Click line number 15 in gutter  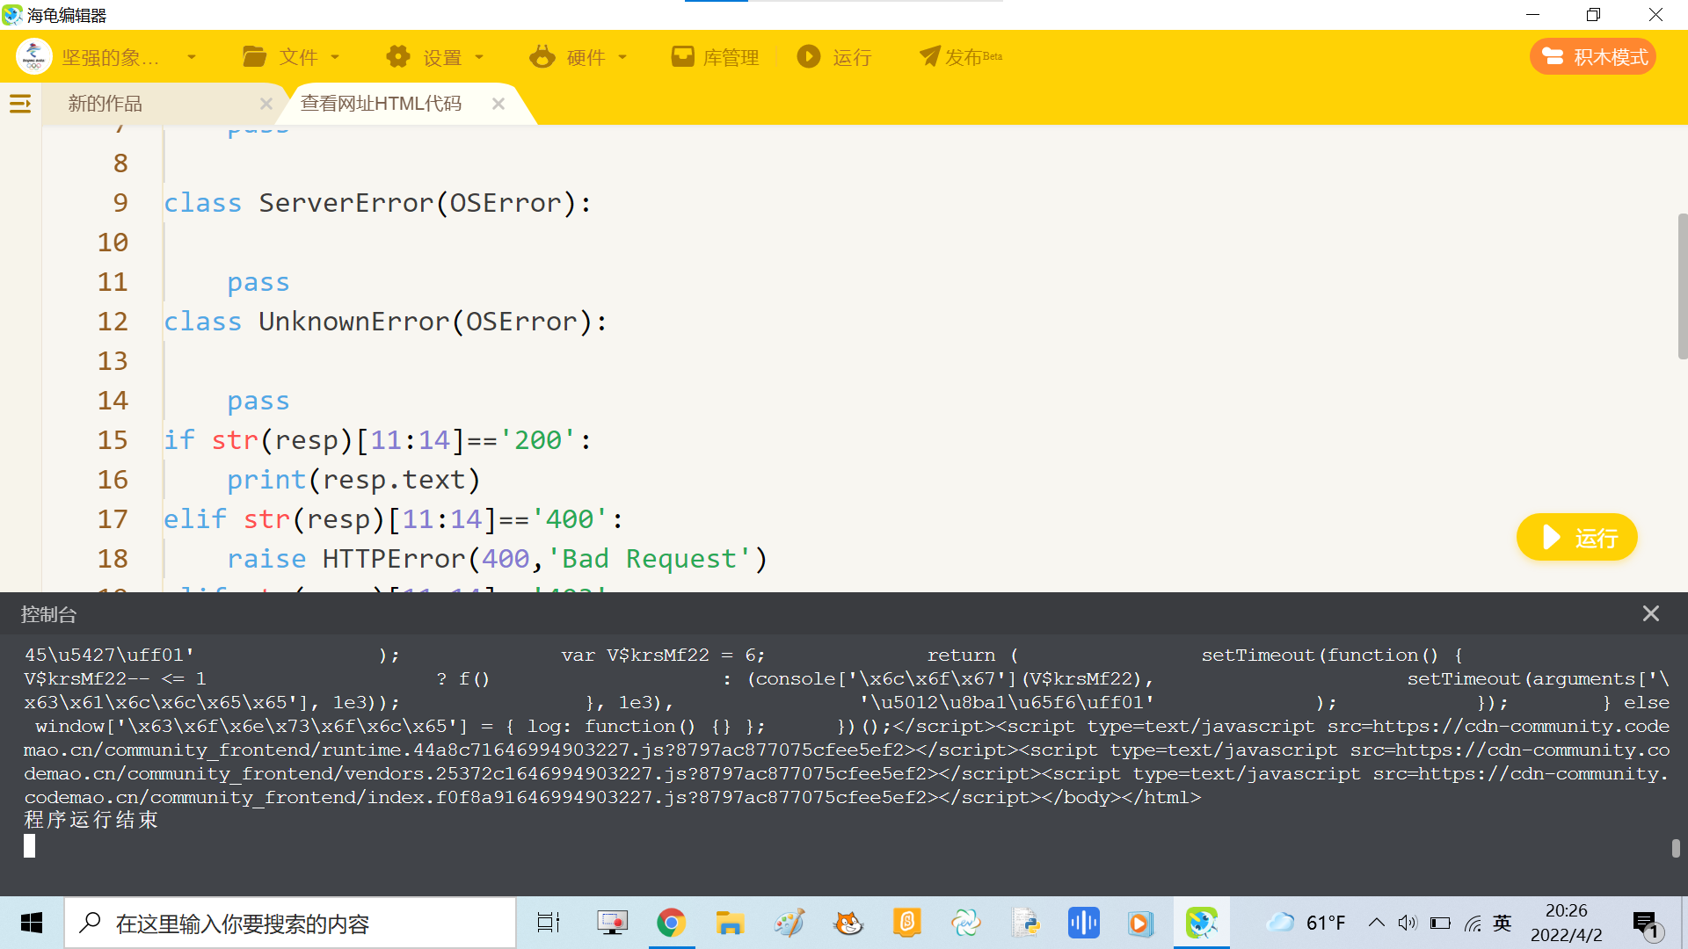pyautogui.click(x=113, y=439)
